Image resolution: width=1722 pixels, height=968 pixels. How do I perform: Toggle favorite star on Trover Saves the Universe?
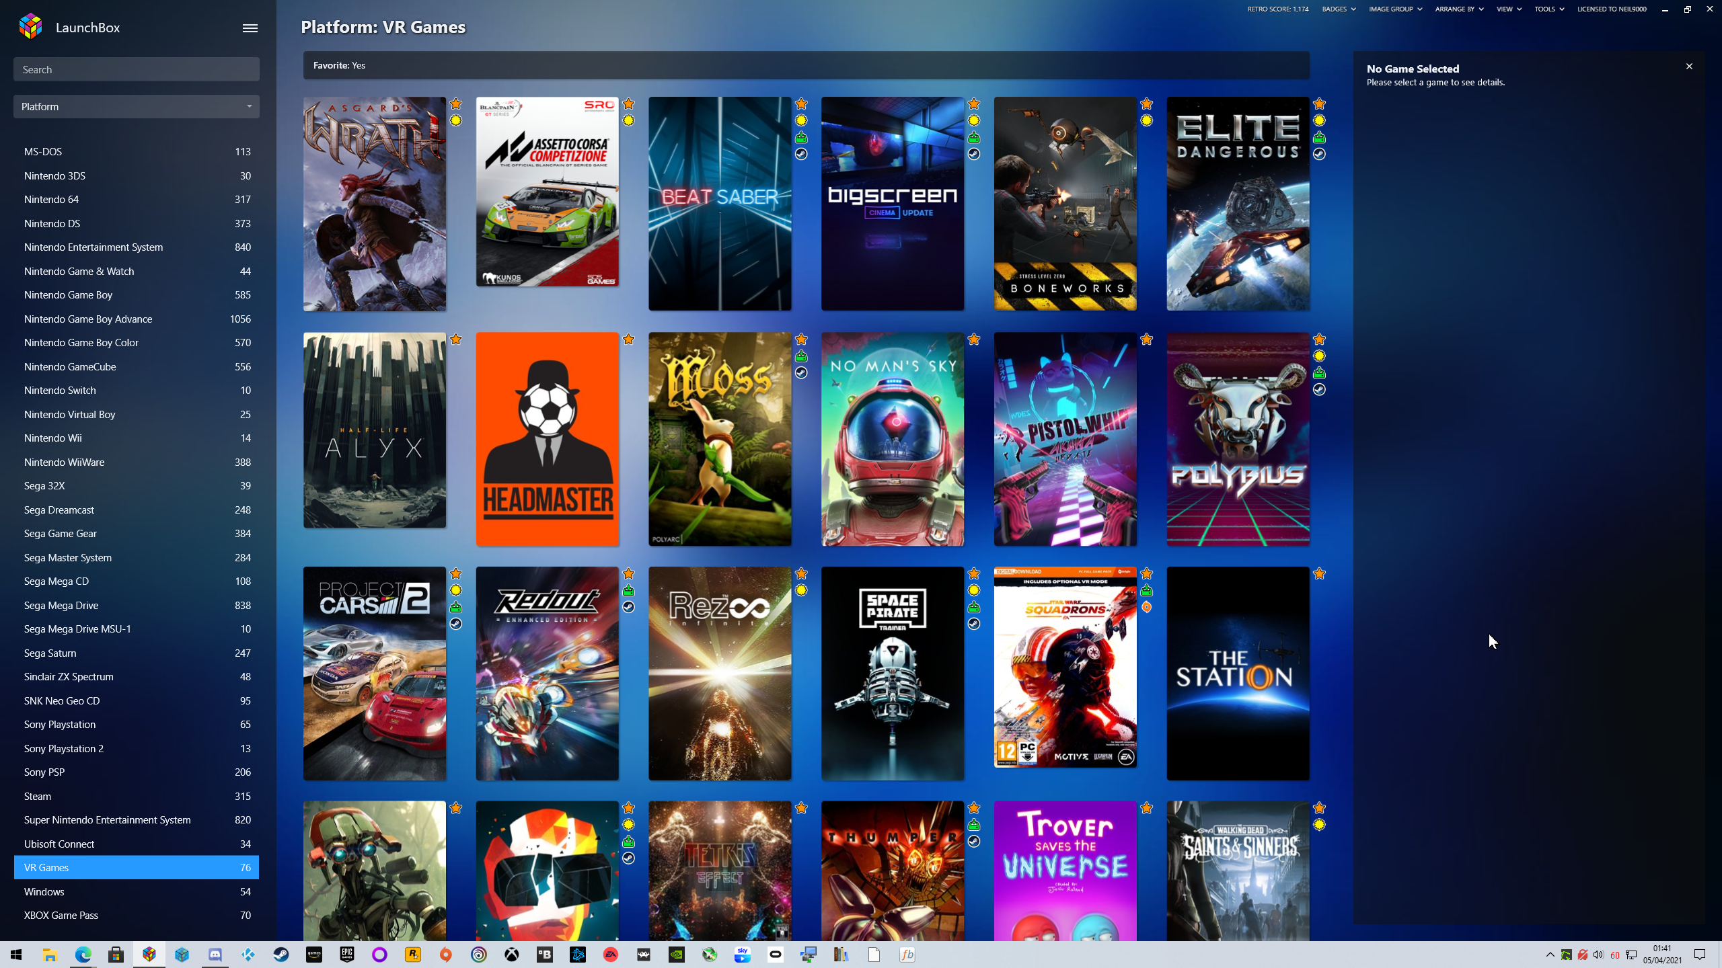tap(1147, 808)
